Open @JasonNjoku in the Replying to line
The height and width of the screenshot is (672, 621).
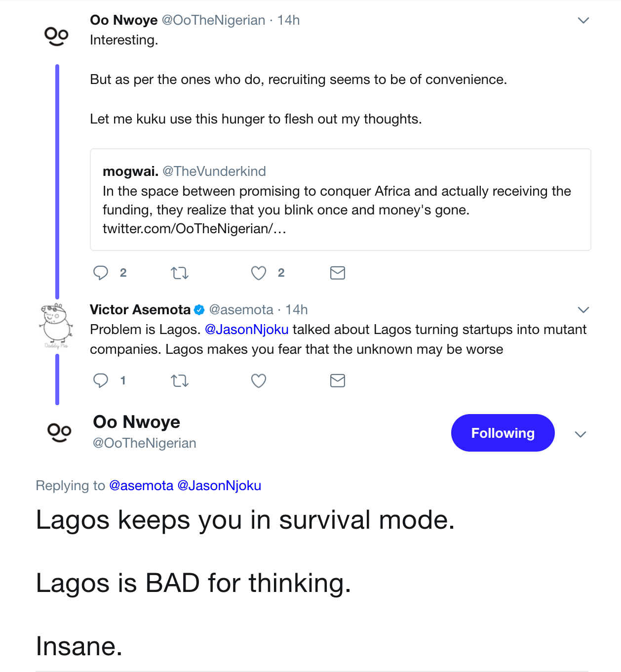click(219, 486)
